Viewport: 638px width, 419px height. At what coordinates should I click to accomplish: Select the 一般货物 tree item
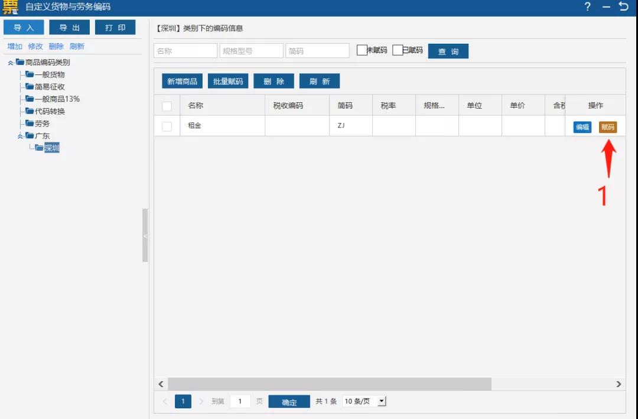click(50, 74)
